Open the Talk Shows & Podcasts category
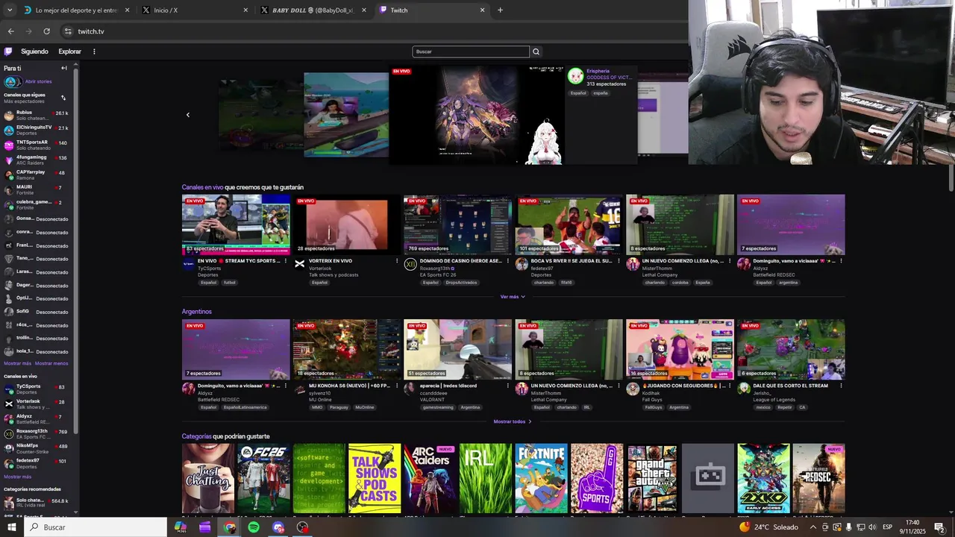 pyautogui.click(x=374, y=478)
